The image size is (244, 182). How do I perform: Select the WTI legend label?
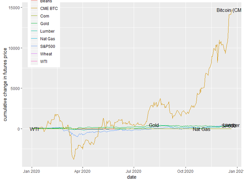click(44, 61)
